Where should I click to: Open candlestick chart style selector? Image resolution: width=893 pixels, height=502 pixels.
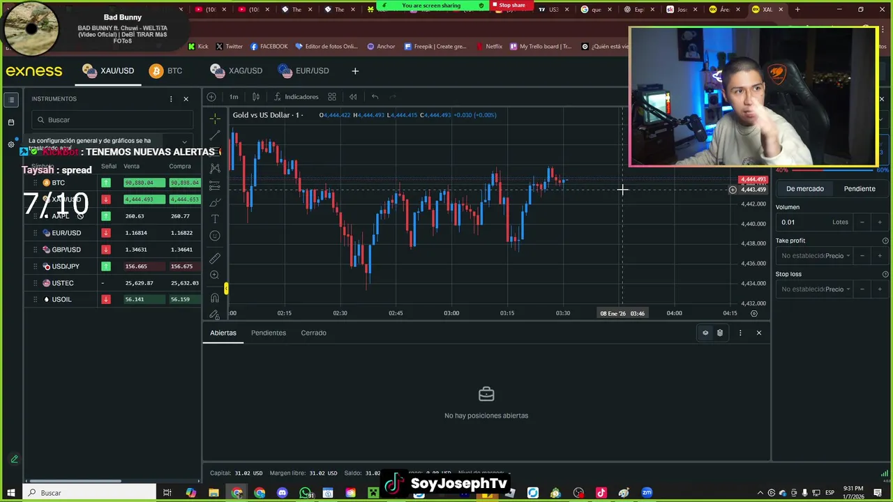tap(256, 97)
